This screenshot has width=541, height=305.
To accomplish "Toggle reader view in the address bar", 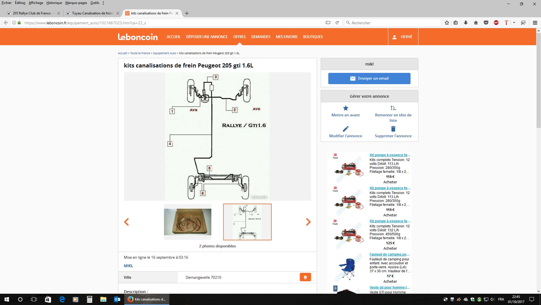I will (x=328, y=23).
